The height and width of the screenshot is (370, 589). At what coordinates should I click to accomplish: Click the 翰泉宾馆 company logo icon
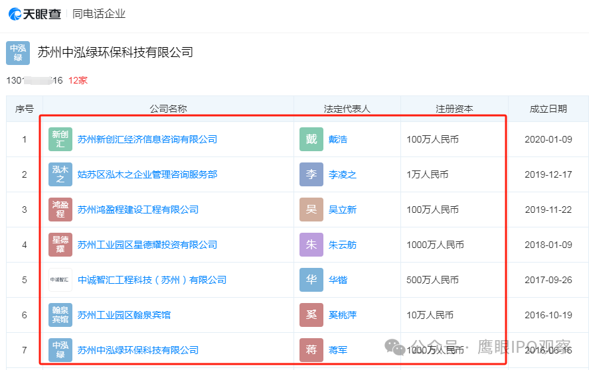pyautogui.click(x=60, y=315)
